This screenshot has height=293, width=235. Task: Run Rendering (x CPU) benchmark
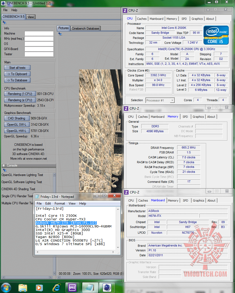point(20,100)
